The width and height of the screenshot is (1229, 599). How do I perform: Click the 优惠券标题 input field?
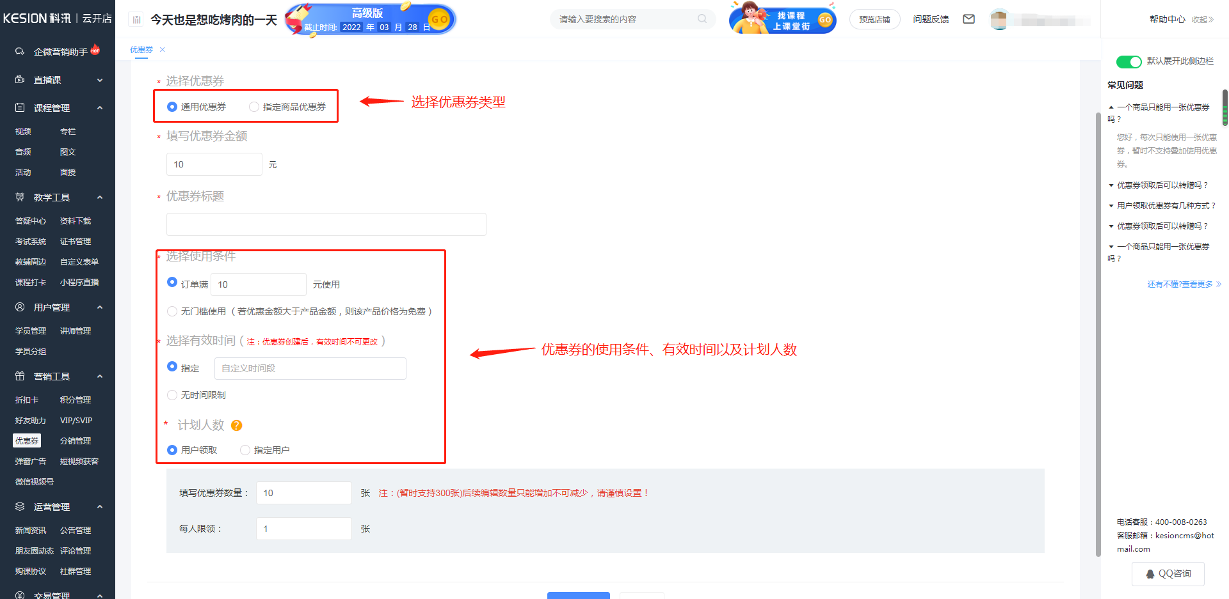326,224
